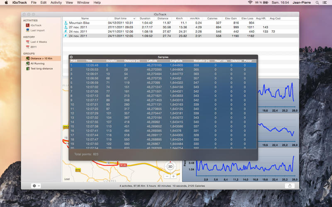Screen dimensions: 332x207
Task: Click 27 nov. 2011 activity icon
Action: click(66, 27)
